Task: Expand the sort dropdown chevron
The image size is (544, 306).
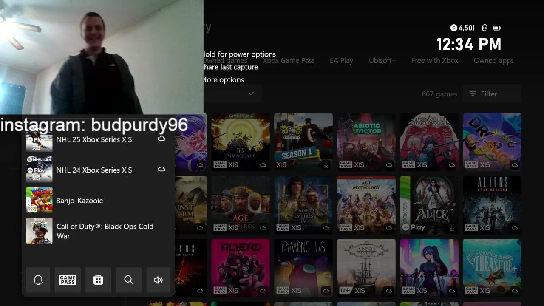Action: 251,93
